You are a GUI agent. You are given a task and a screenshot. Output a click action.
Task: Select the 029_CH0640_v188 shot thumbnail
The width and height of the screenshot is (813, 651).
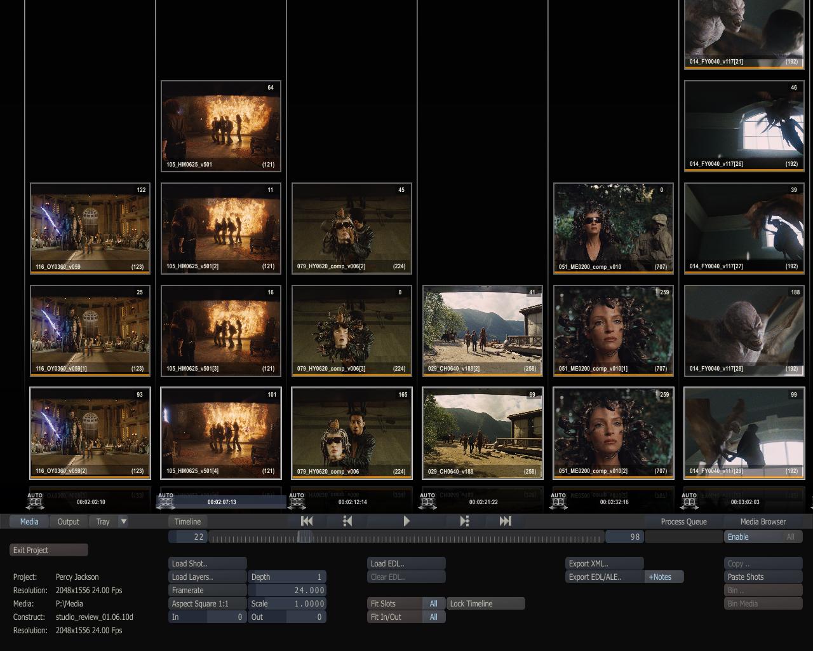click(482, 432)
